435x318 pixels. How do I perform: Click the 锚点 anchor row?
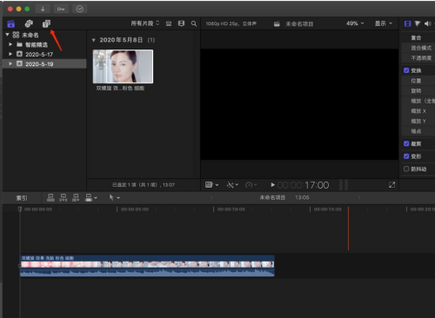418,131
